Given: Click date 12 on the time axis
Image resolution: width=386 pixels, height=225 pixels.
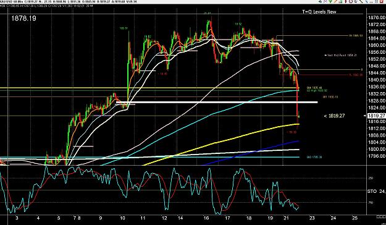Looking at the screenshot, I should (x=164, y=218).
